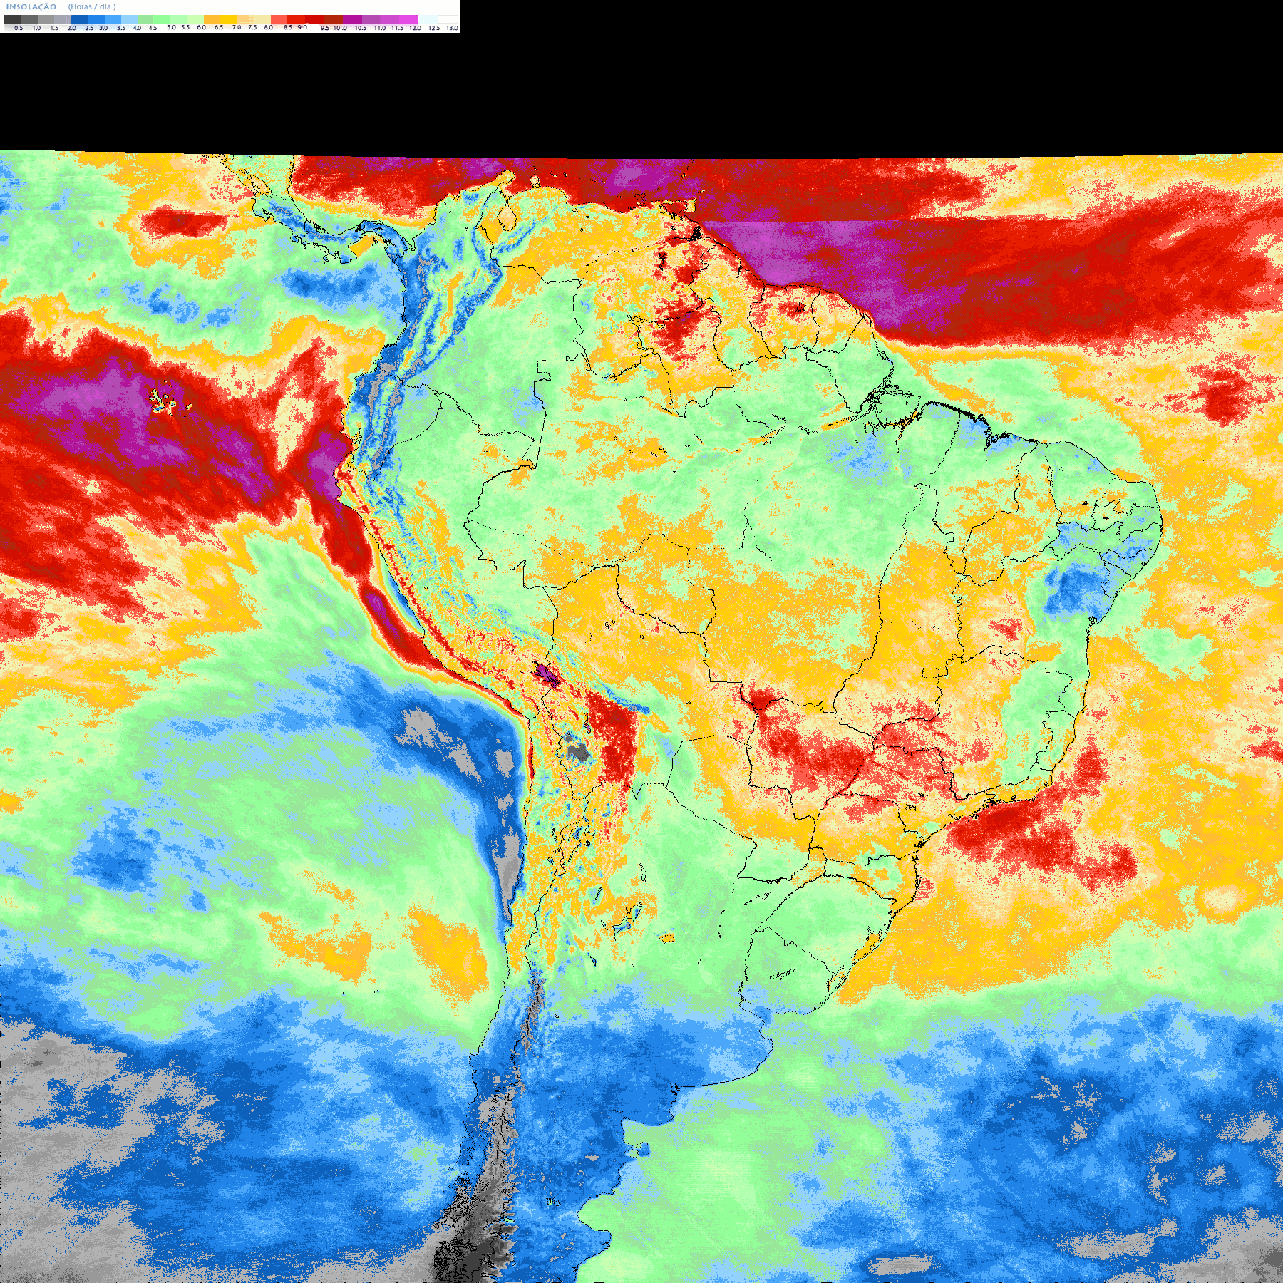Click the 7.5 legend value
The height and width of the screenshot is (1283, 1283).
click(x=252, y=28)
